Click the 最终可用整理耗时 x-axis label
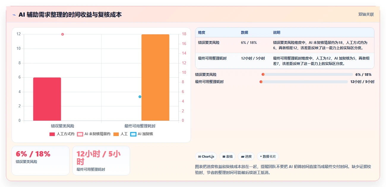This screenshot has width=386, height=187. pyautogui.click(x=140, y=126)
